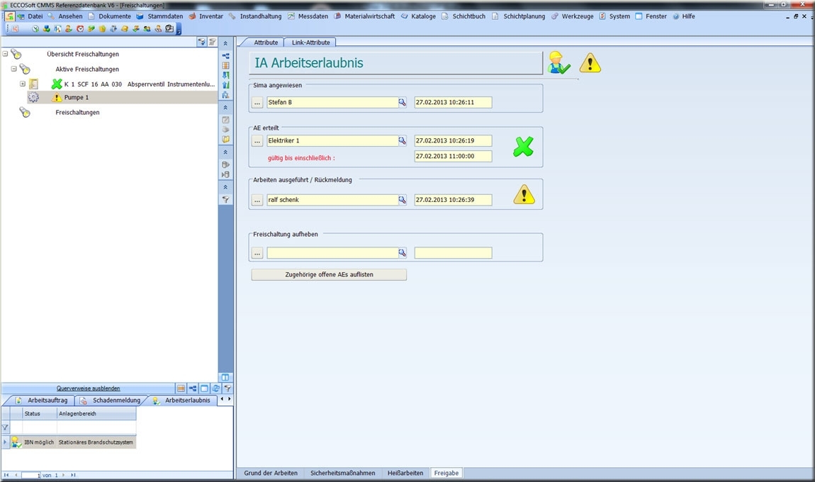Open the Schichtbuch menu
The width and height of the screenshot is (815, 482).
pyautogui.click(x=469, y=16)
